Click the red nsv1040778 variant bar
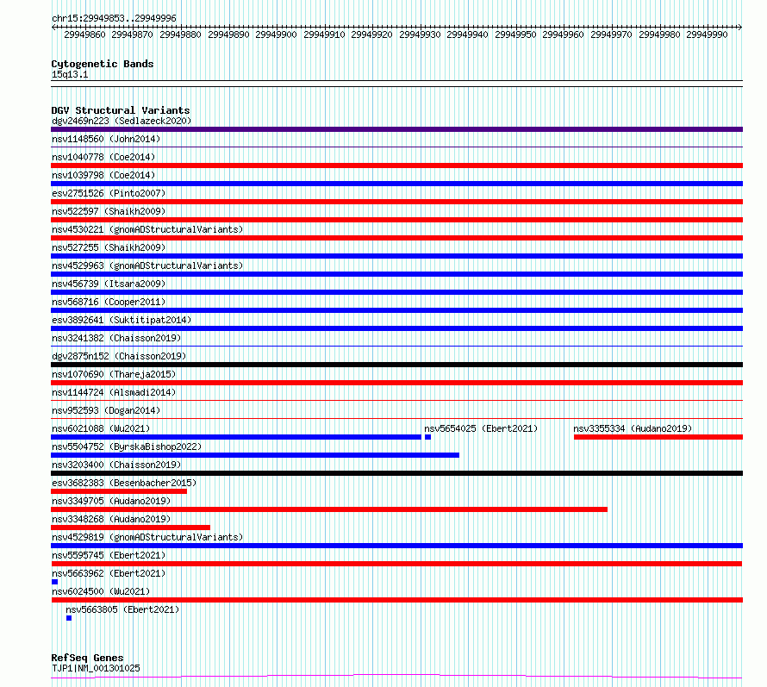Screen dimensions: 767x687 click(396, 166)
